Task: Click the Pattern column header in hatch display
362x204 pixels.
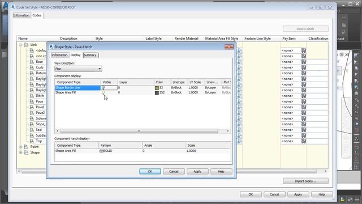Action: pyautogui.click(x=120, y=146)
